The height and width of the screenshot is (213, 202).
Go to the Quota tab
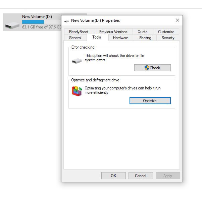click(143, 32)
